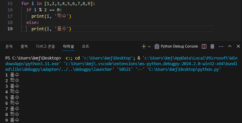Screen dimensions: 242x123
Task: Switch to the 문제 panel tab
Action: point(9,46)
